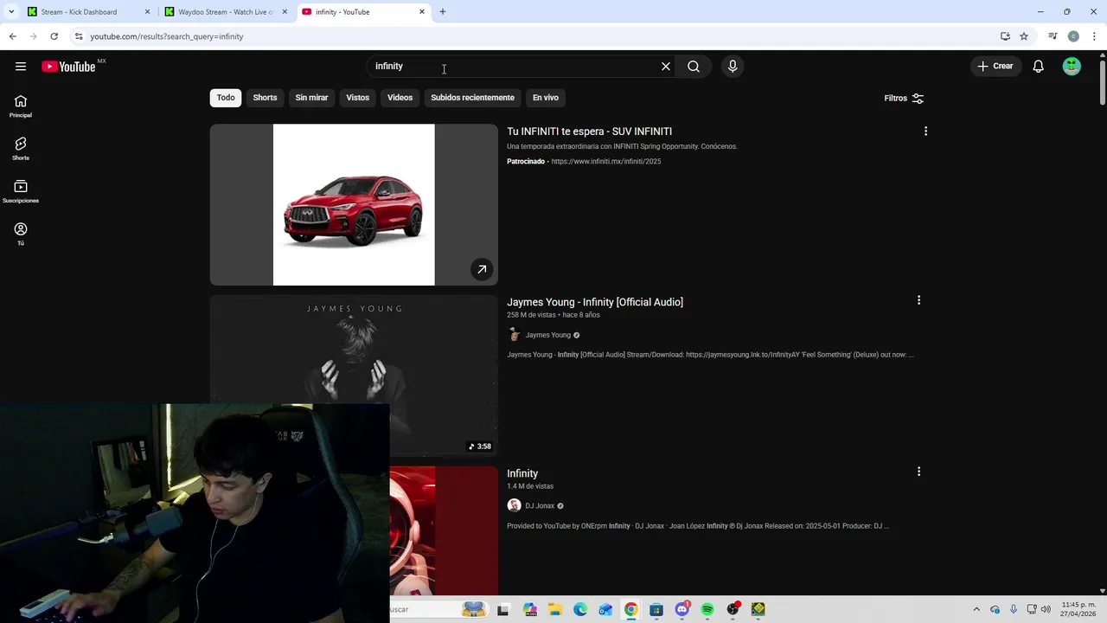Open the Chrome media controls icon
1107x623 pixels.
pyautogui.click(x=1053, y=36)
